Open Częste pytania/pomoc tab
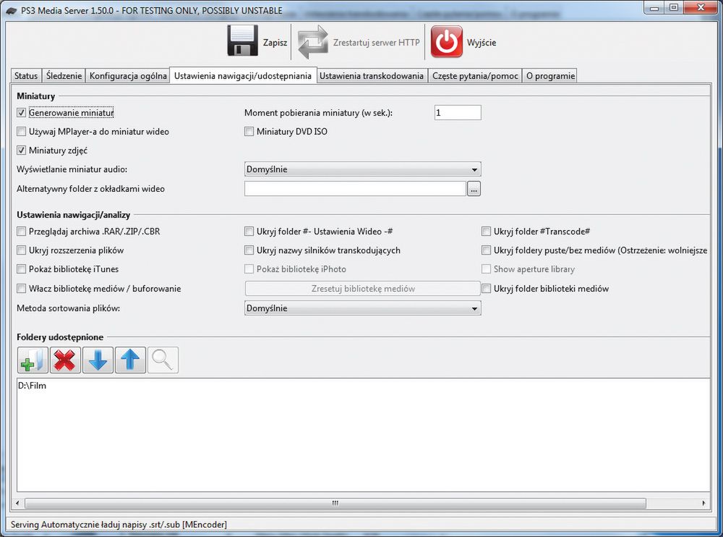Screen dimensions: 723x537 (x=475, y=76)
